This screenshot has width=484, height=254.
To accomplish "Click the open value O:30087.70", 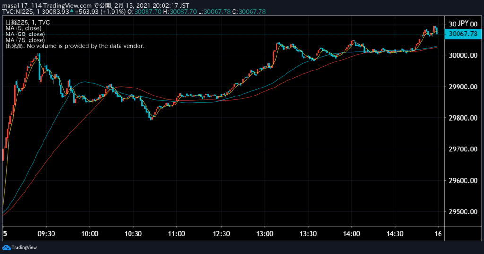I will [x=145, y=12].
